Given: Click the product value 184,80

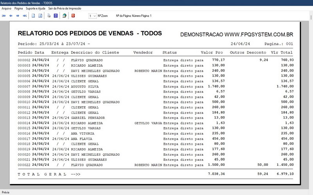Looking at the screenshot, I should [218, 112].
